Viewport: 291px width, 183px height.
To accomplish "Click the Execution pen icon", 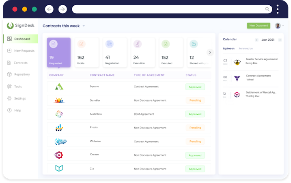I will 137,44.
